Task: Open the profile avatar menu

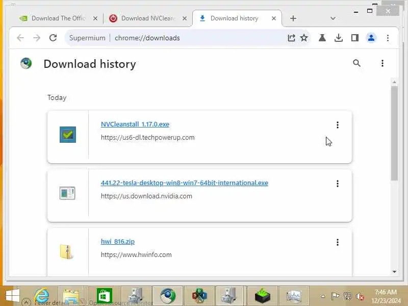Action: tap(371, 38)
